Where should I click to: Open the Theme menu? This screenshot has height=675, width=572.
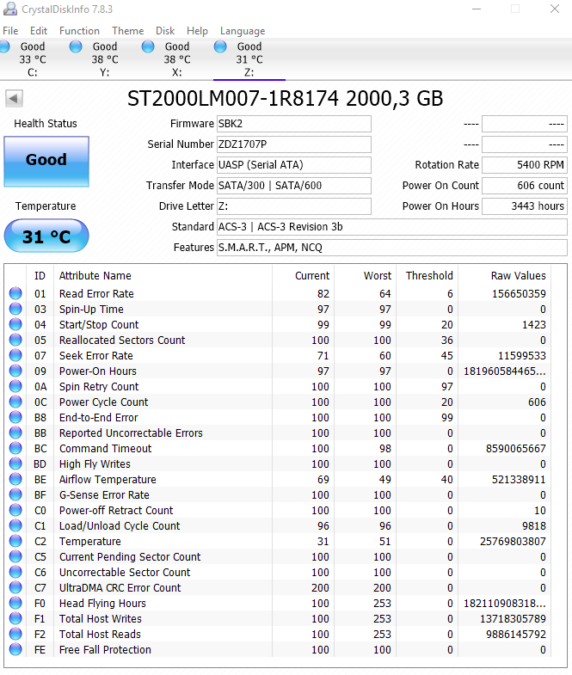point(127,31)
